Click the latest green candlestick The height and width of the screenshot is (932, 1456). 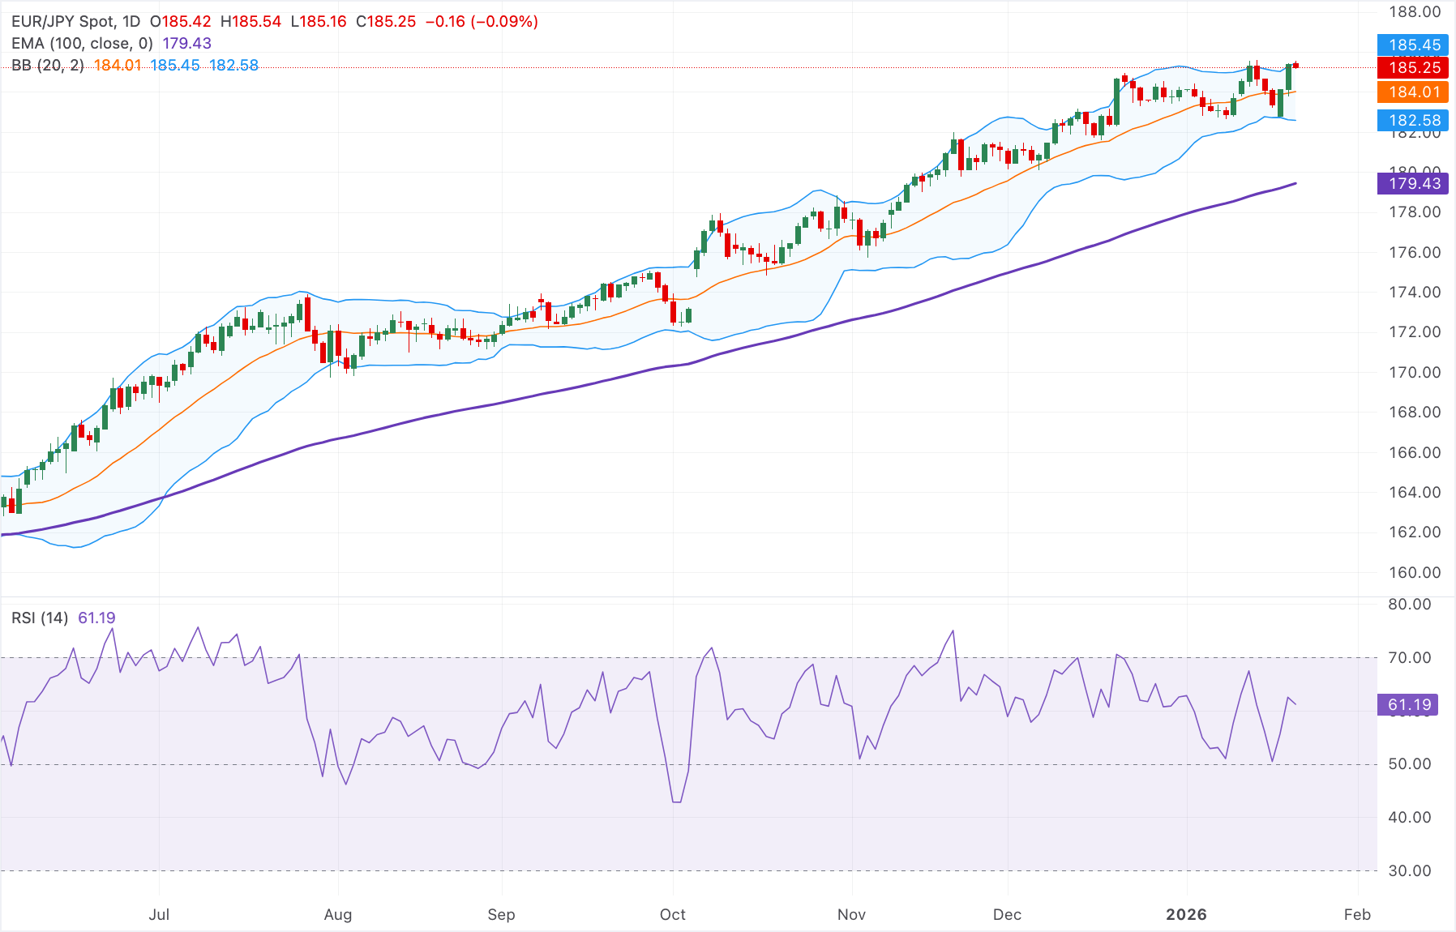[x=1288, y=77]
